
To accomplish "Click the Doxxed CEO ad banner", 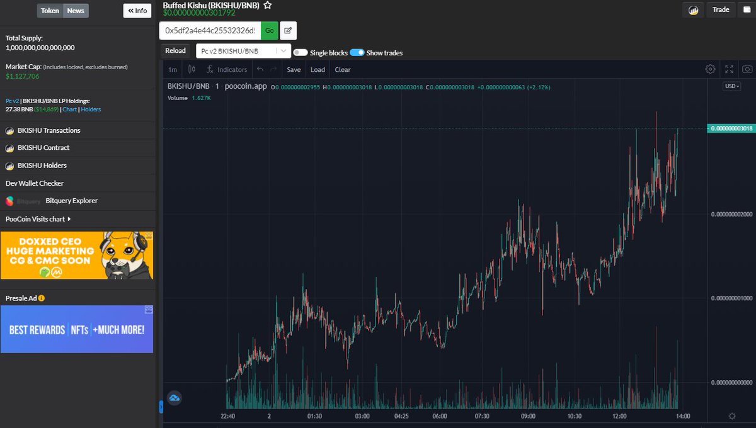I will (77, 256).
